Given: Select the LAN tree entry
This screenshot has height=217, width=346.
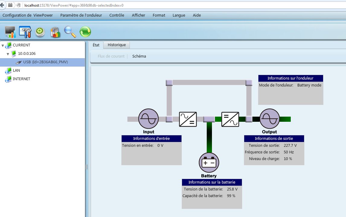Looking at the screenshot, I should pos(16,71).
